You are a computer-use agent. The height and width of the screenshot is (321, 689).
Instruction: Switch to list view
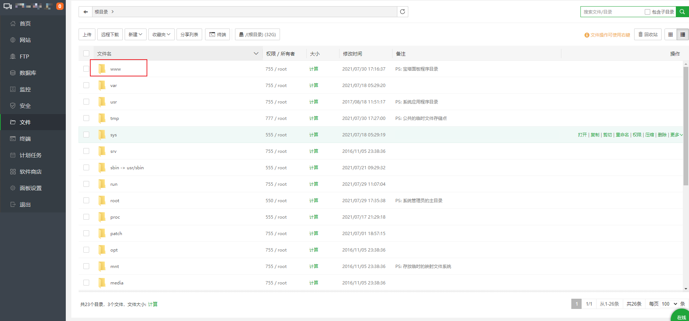point(682,34)
